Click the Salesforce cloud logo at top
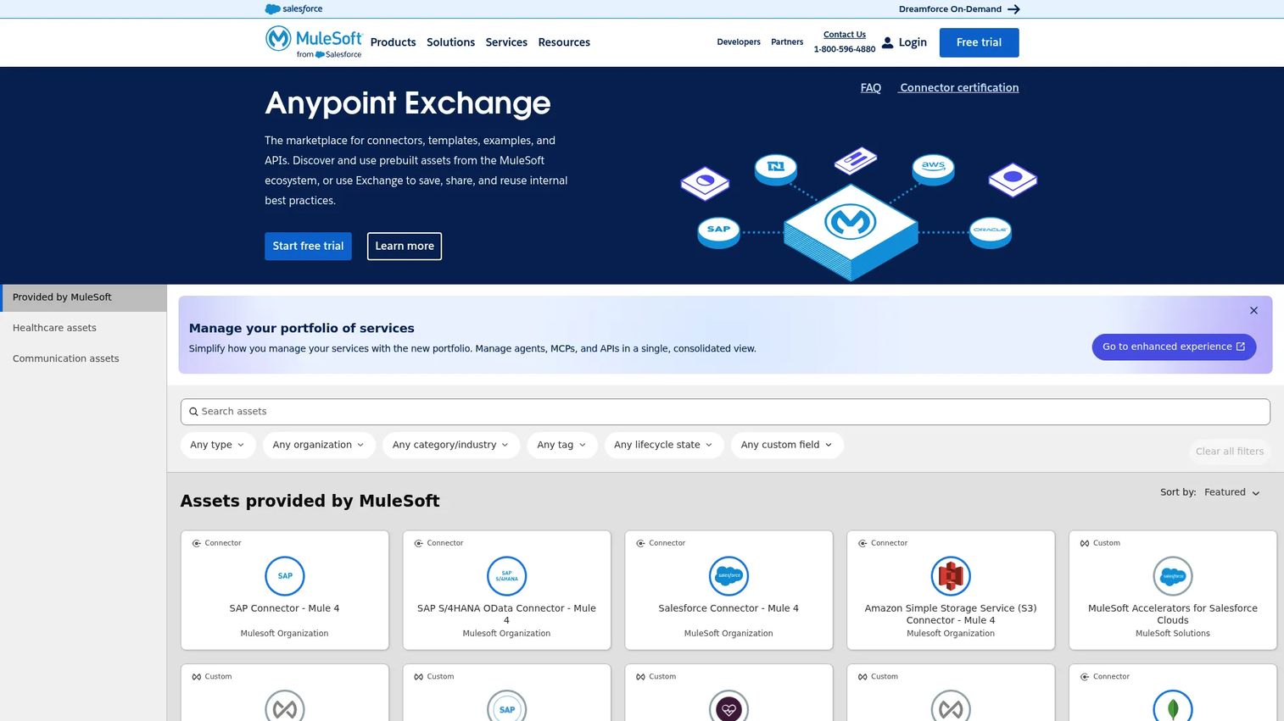This screenshot has width=1284, height=721. (x=293, y=8)
